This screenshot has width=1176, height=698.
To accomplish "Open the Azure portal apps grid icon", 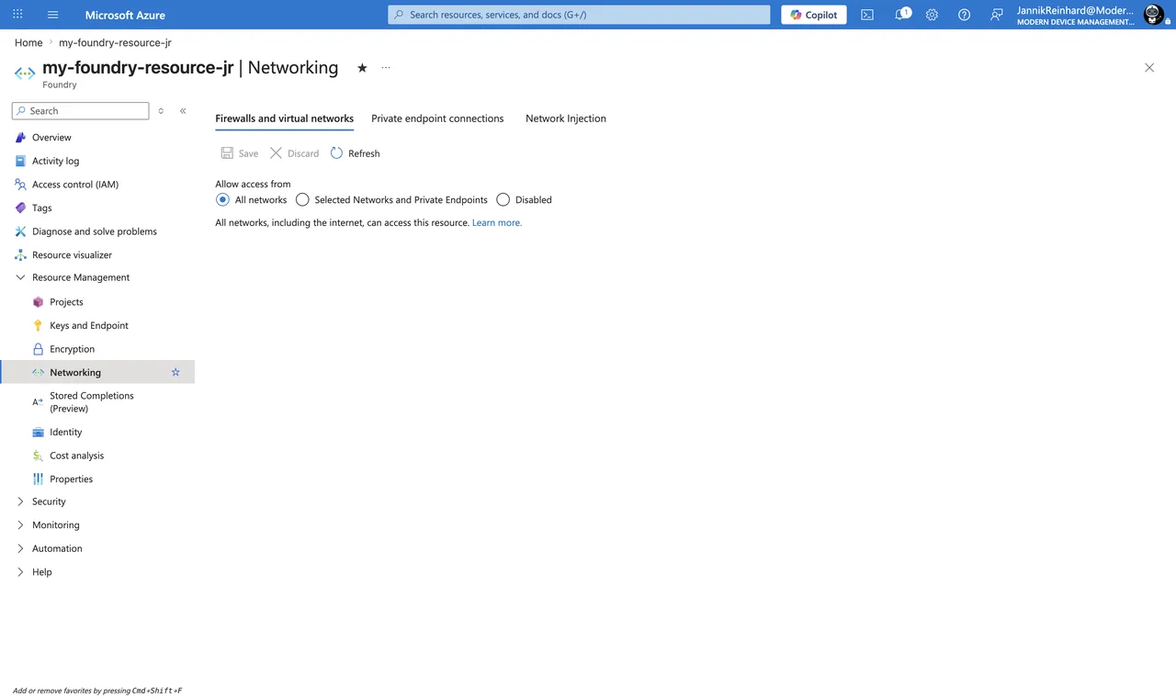I will [x=17, y=15].
